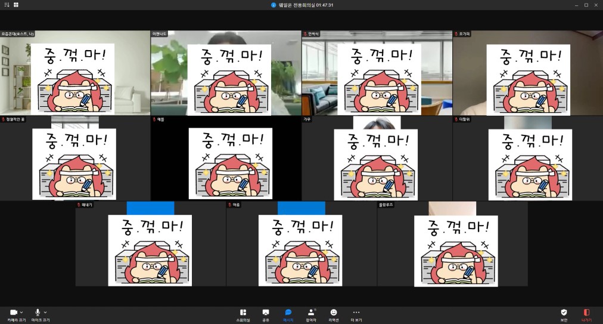Viewport: 603px width, 324px height.
Task: Click the muted mic icon on 더할위 tile
Action: coord(456,119)
